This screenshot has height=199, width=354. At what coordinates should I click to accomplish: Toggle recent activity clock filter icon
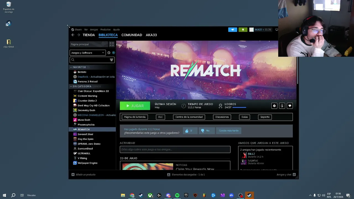click(109, 53)
